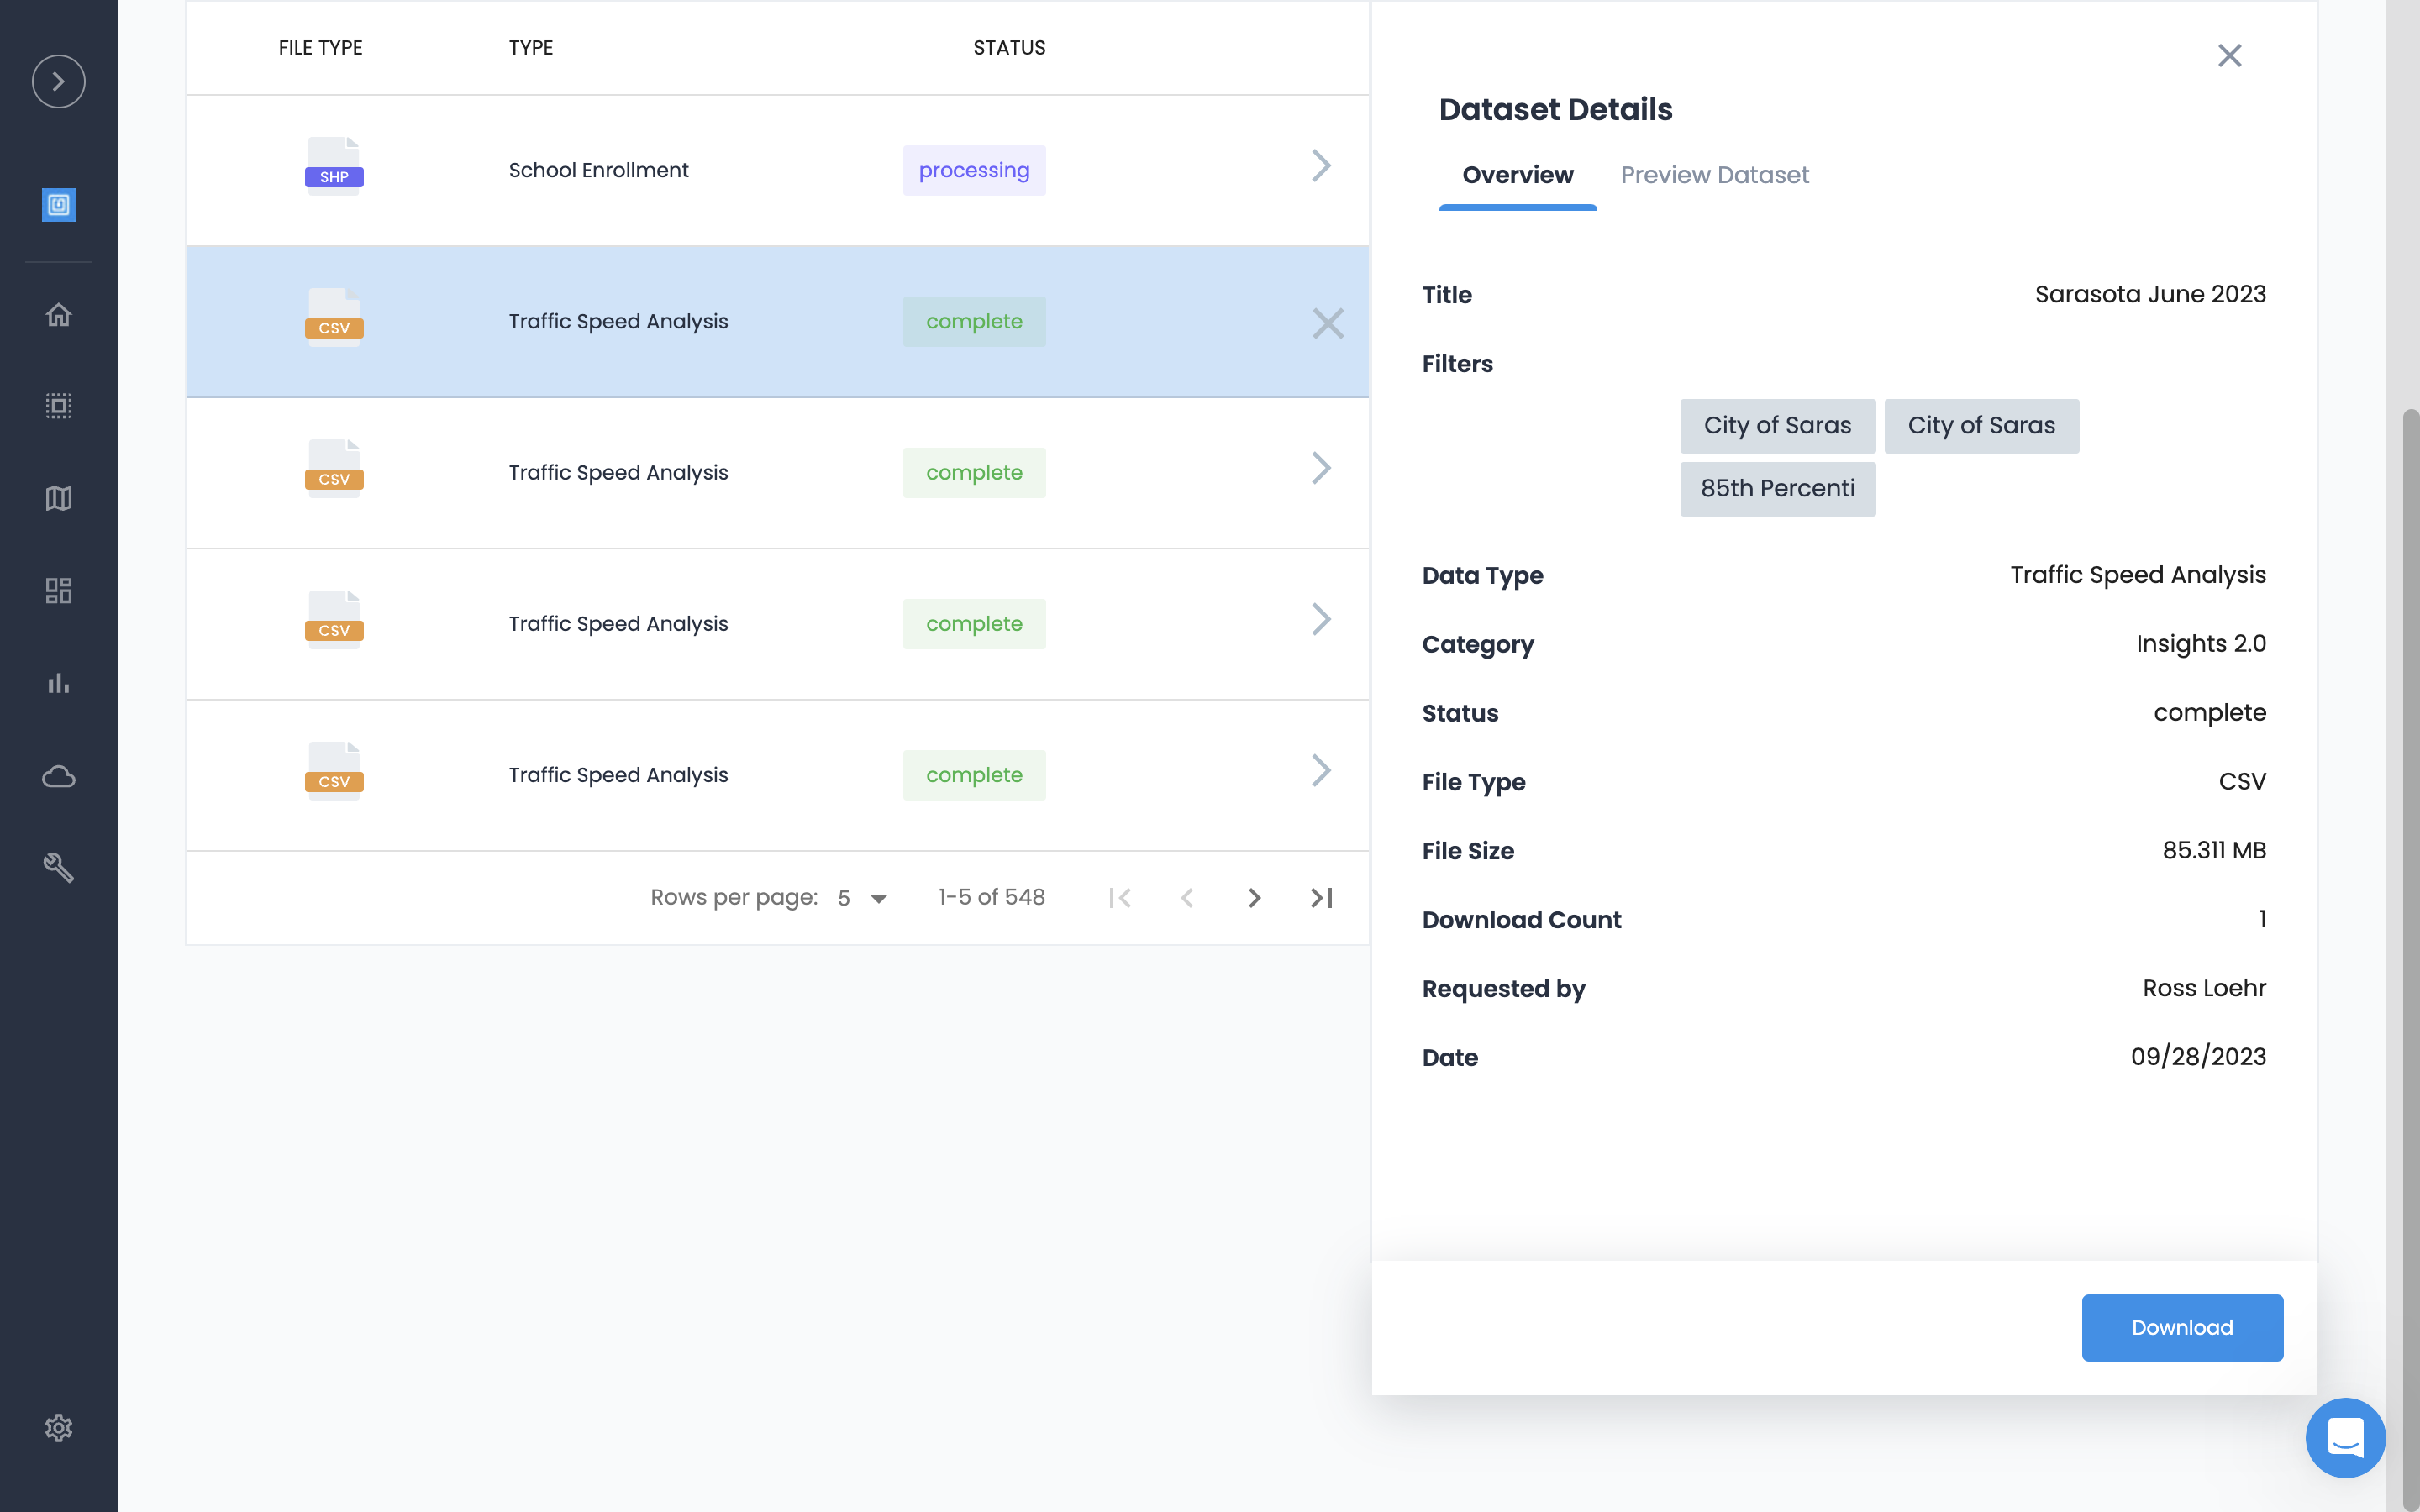Image resolution: width=2420 pixels, height=1512 pixels.
Task: Switch to the Preview Dataset tab
Action: coord(1714,175)
